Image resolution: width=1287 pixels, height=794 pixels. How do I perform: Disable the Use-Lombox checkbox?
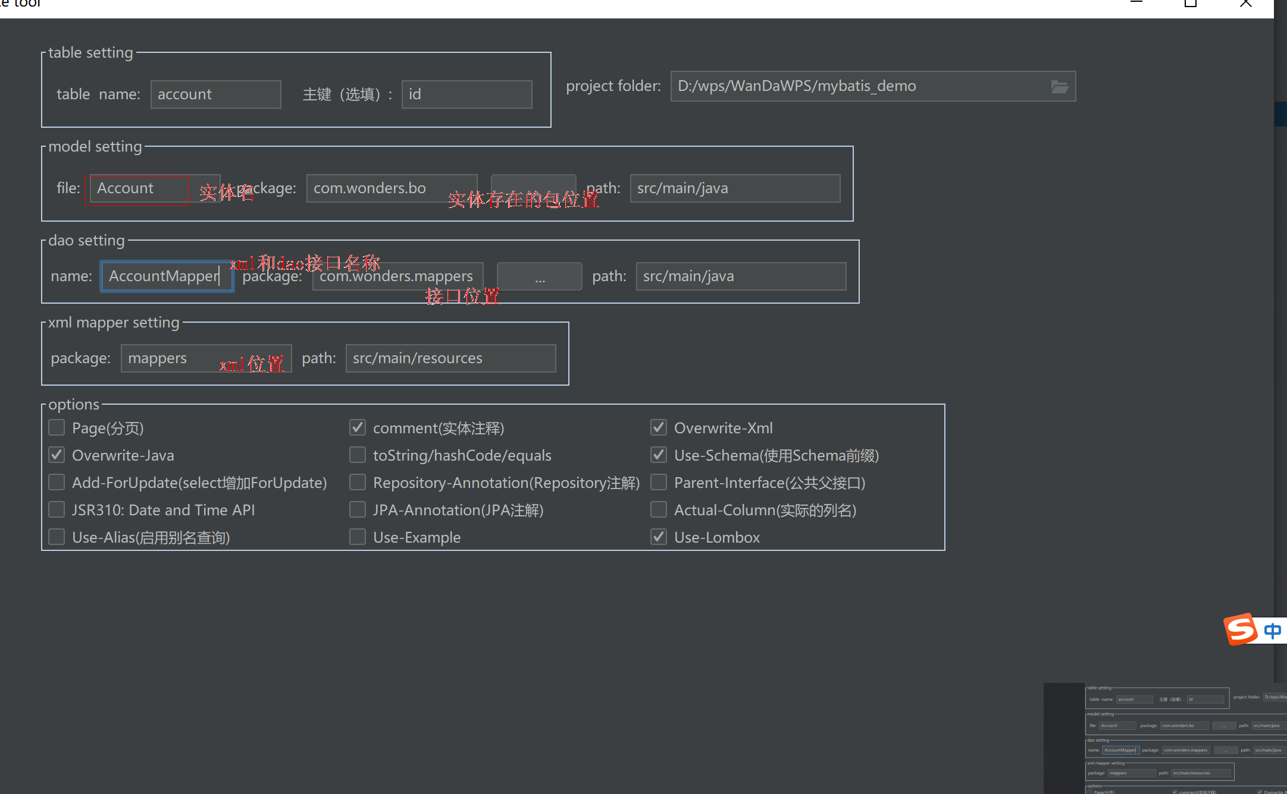pyautogui.click(x=659, y=537)
